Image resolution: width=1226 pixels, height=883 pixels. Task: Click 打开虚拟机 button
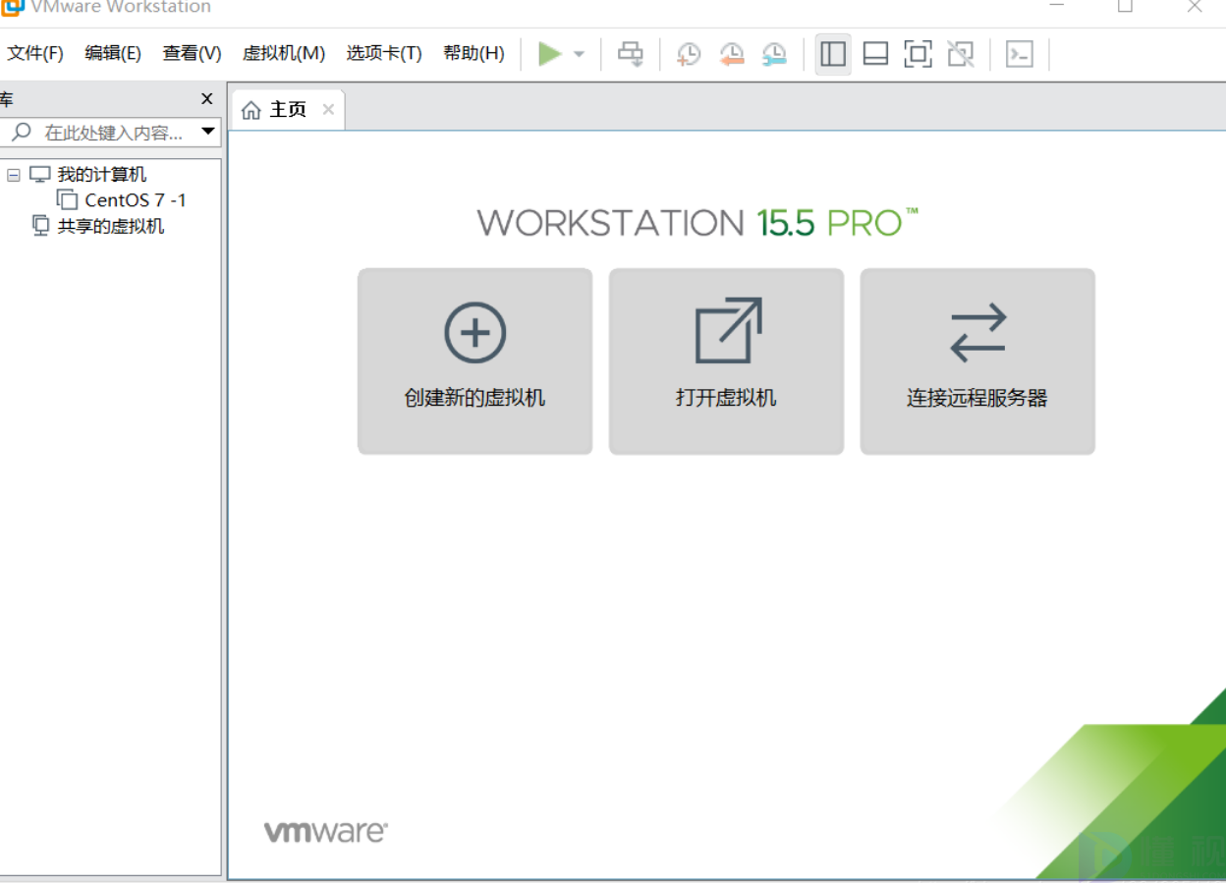[x=726, y=360]
